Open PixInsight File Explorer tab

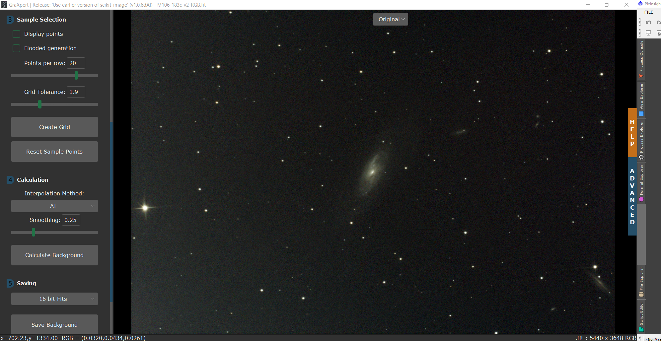641,282
